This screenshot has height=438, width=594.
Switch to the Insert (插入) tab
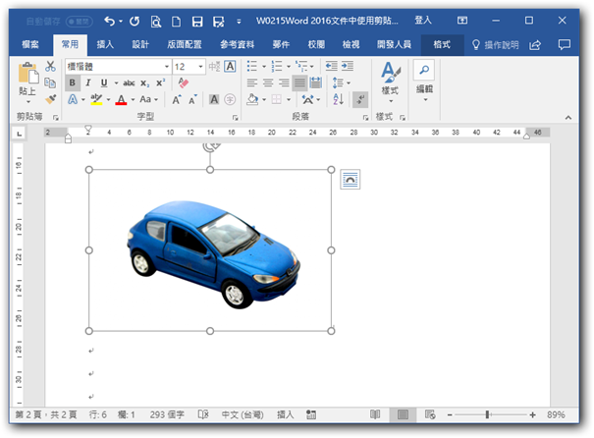(105, 44)
